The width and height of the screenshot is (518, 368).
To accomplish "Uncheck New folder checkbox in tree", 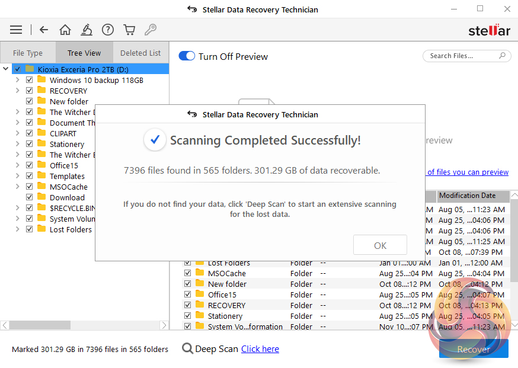I will 30,101.
